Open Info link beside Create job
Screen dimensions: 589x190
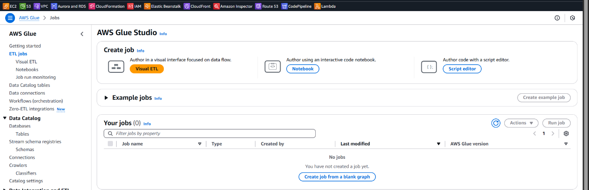click(x=140, y=50)
